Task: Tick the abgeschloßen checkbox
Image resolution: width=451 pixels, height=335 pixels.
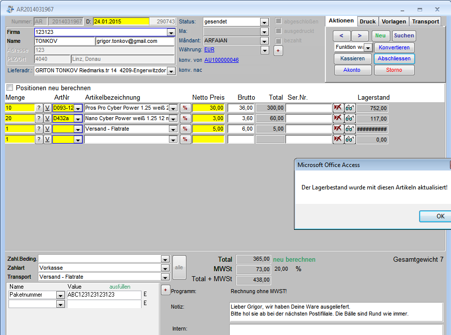Action: click(x=278, y=21)
